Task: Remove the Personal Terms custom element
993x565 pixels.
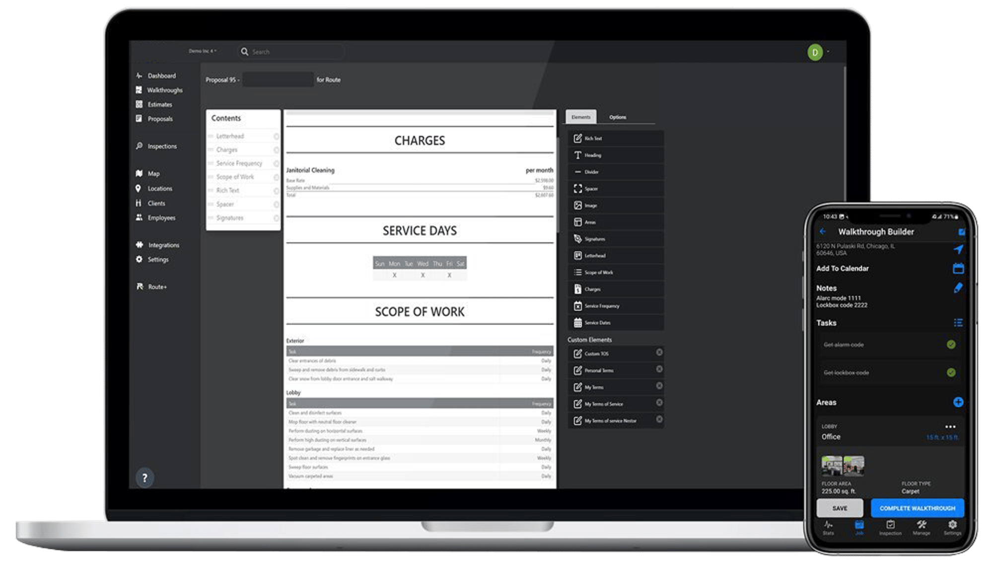Action: (659, 369)
